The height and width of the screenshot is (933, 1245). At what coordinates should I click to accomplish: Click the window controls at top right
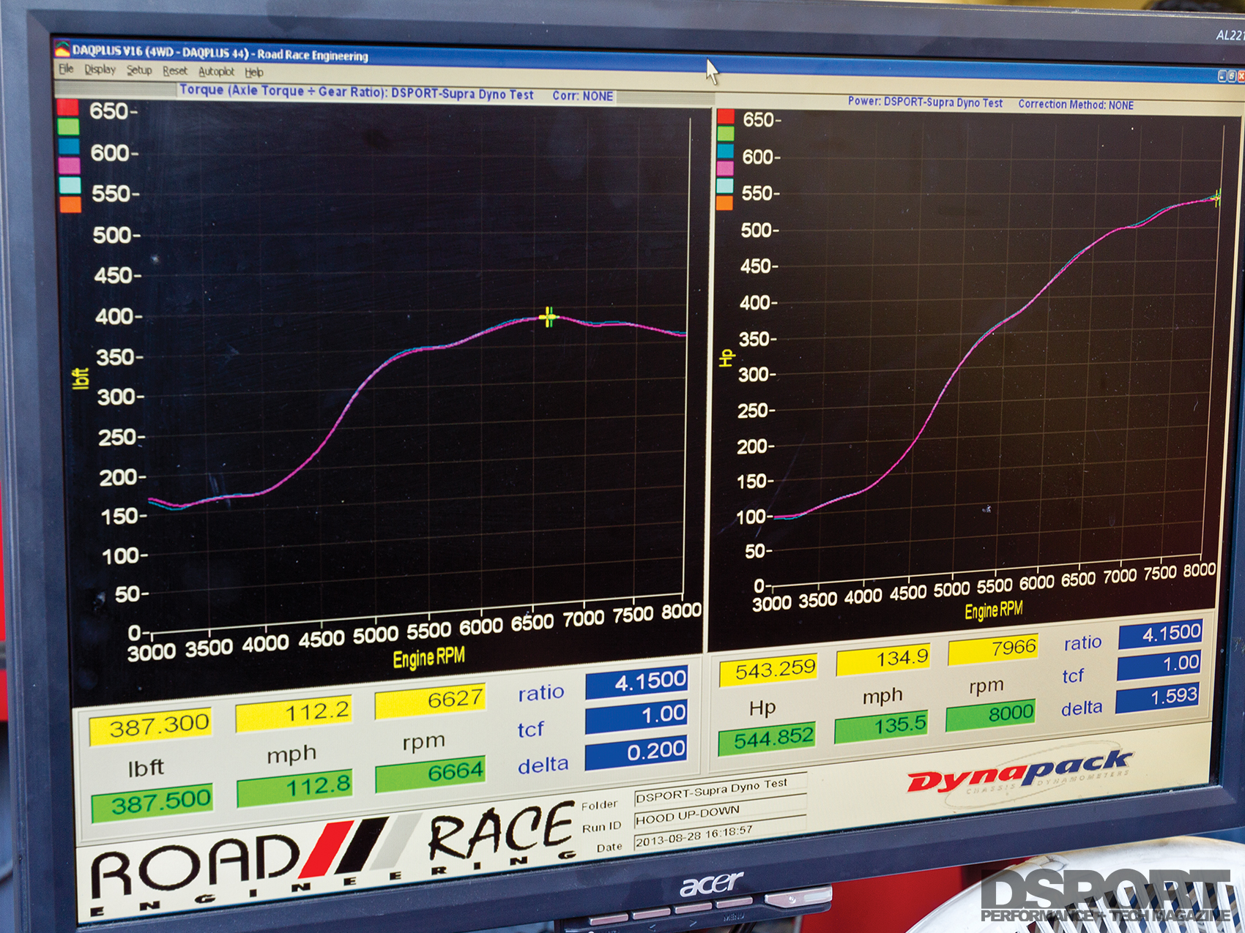1230,76
